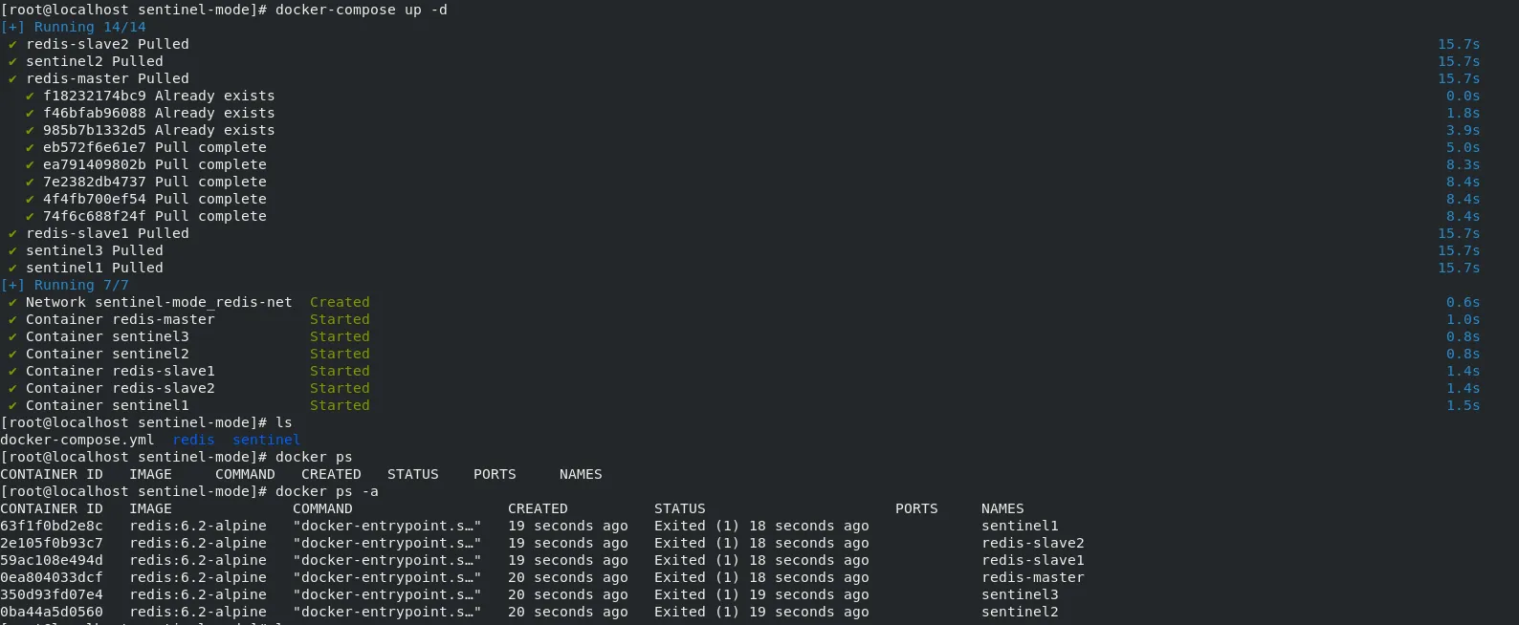This screenshot has width=1519, height=625.
Task: Click name 'sentinel3' in the container table
Action: point(1020,594)
